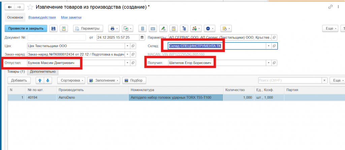The height and width of the screenshot is (150, 345).
Task: Click the back navigation arrow
Action: click(9, 7)
